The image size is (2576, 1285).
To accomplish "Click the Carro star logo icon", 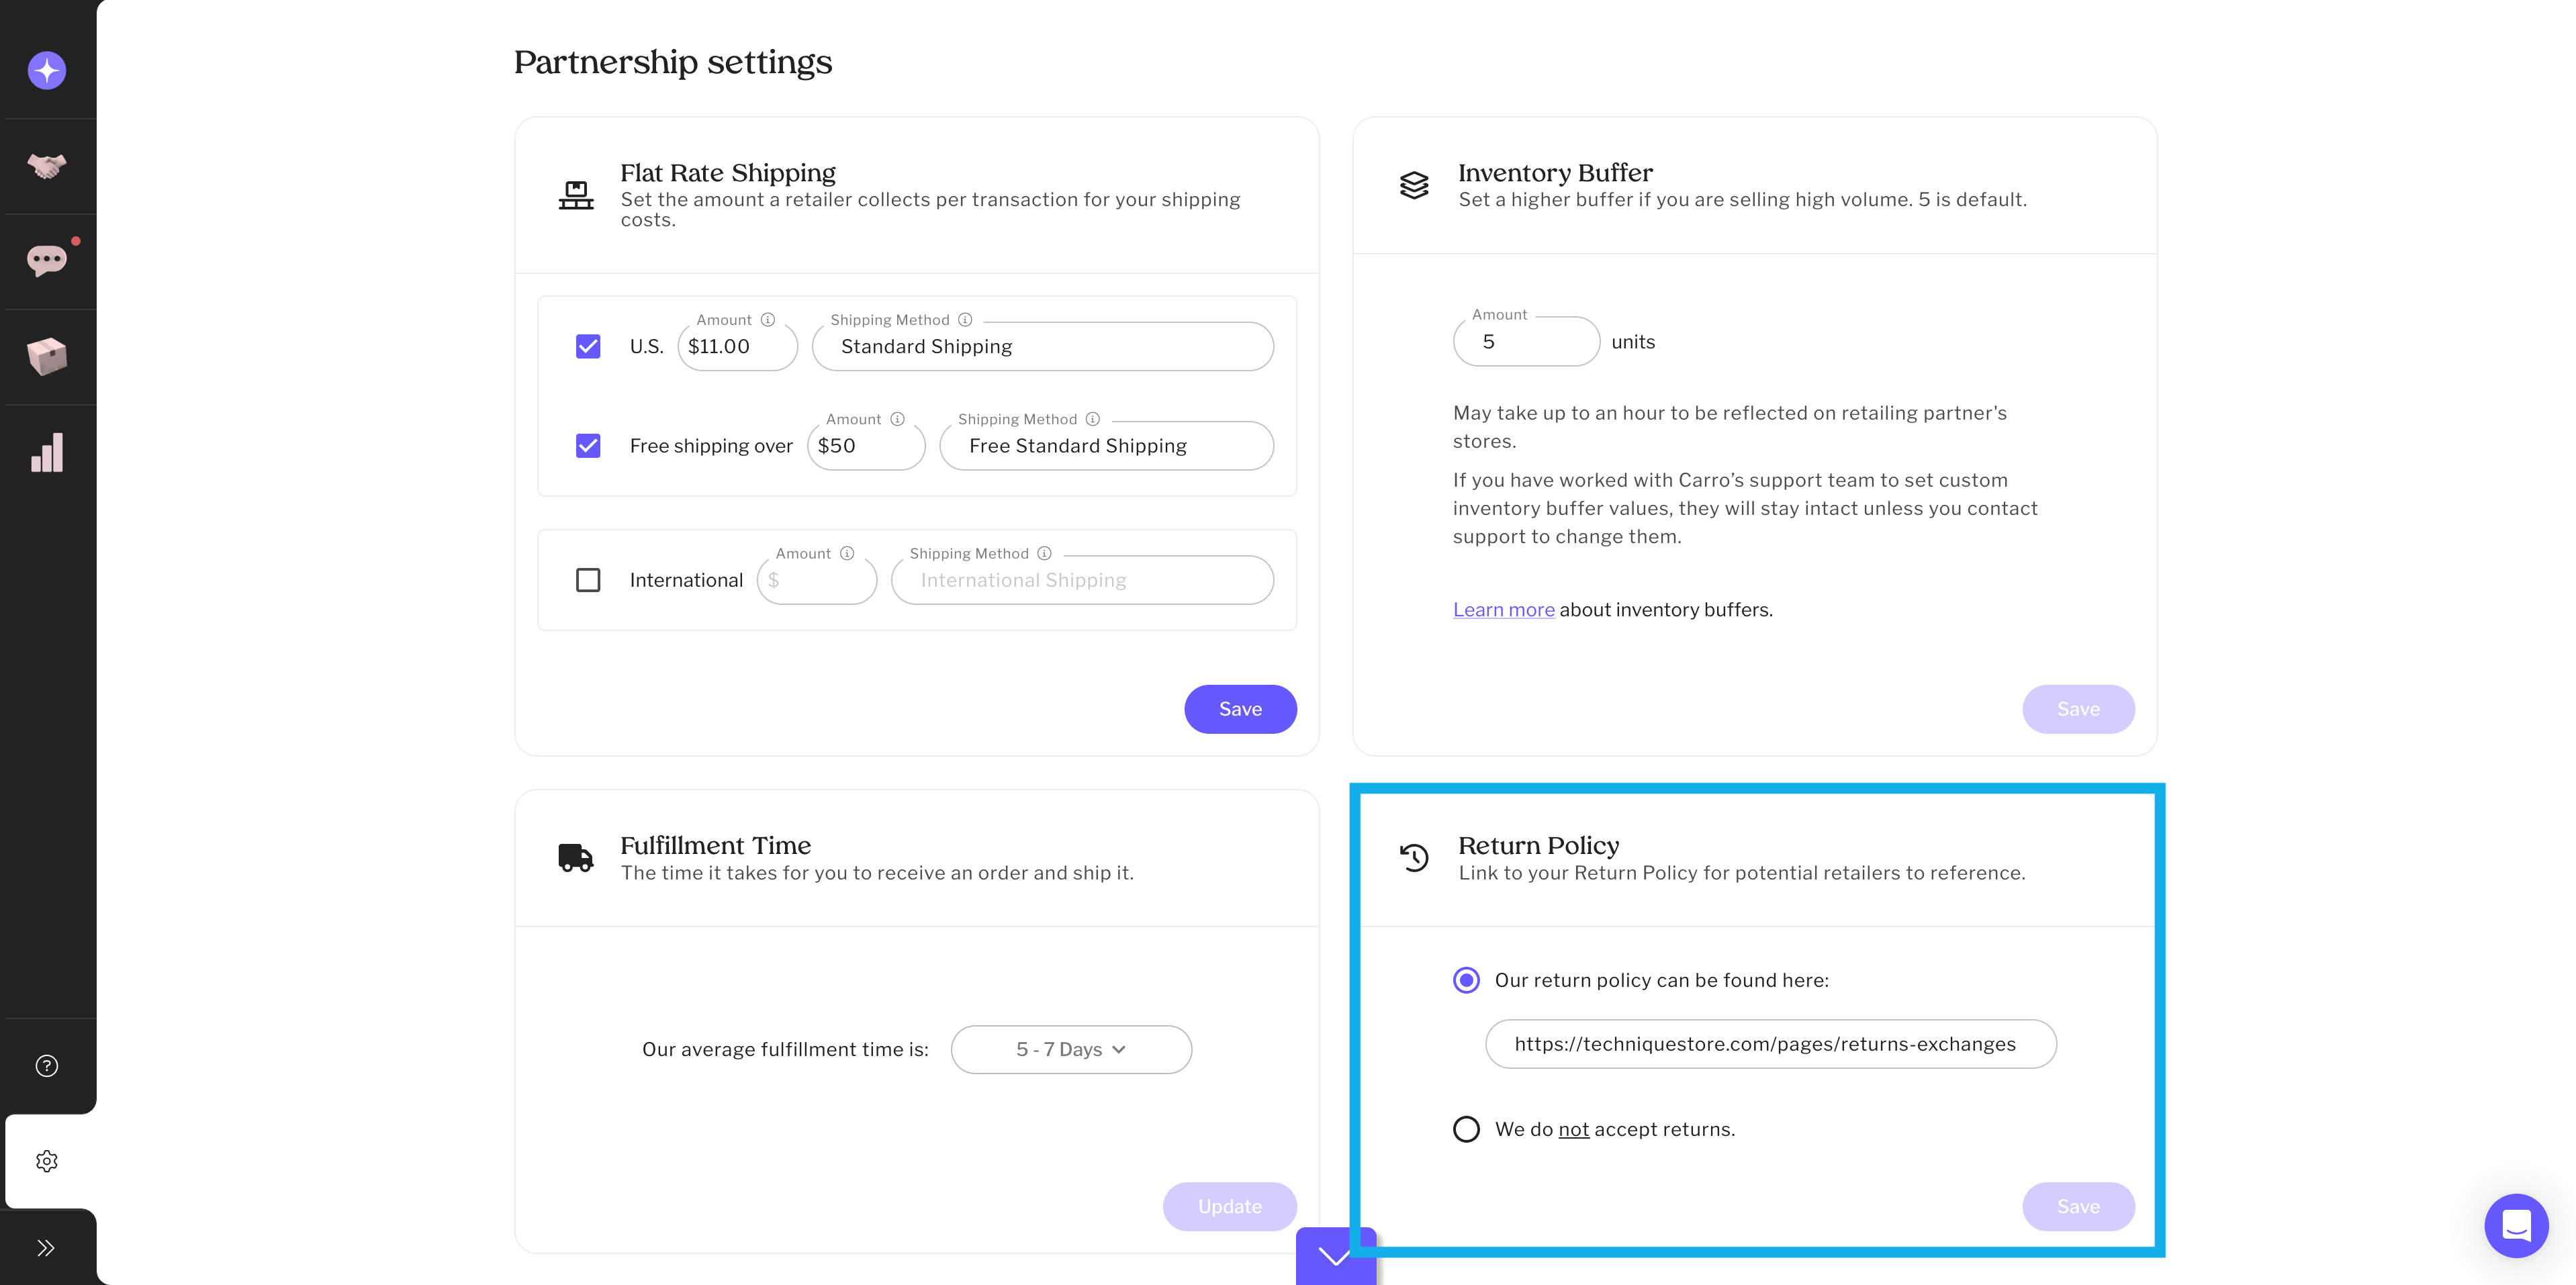I will click(x=47, y=70).
